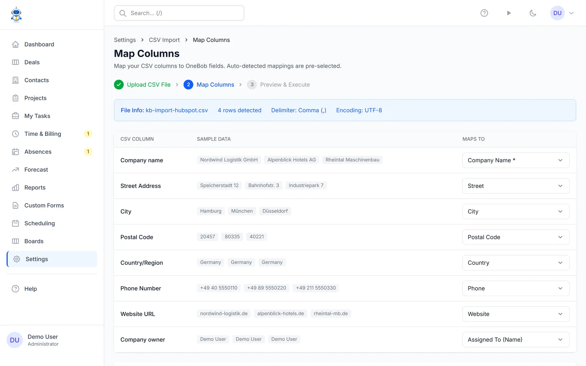Click the sample chip Nordwind Logistik GmbH
586x366 pixels.
(x=229, y=160)
